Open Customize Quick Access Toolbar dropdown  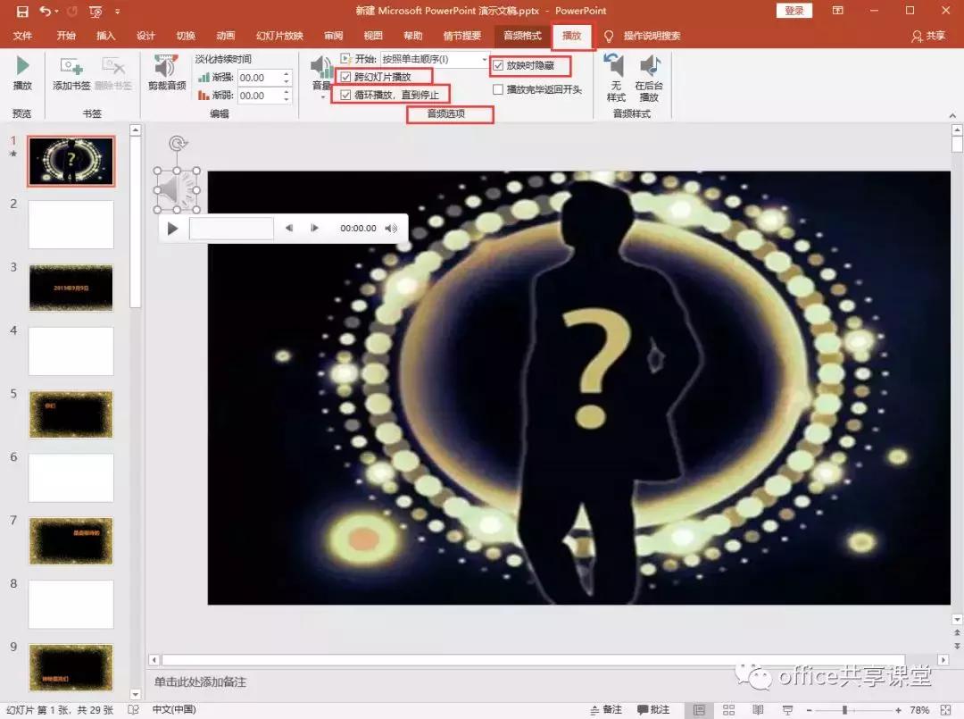click(118, 11)
